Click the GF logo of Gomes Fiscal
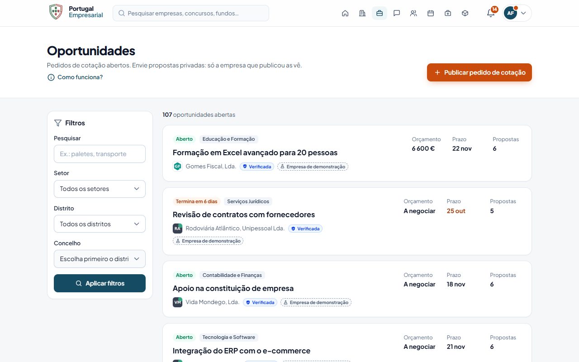This screenshot has height=362, width=579. pyautogui.click(x=177, y=167)
